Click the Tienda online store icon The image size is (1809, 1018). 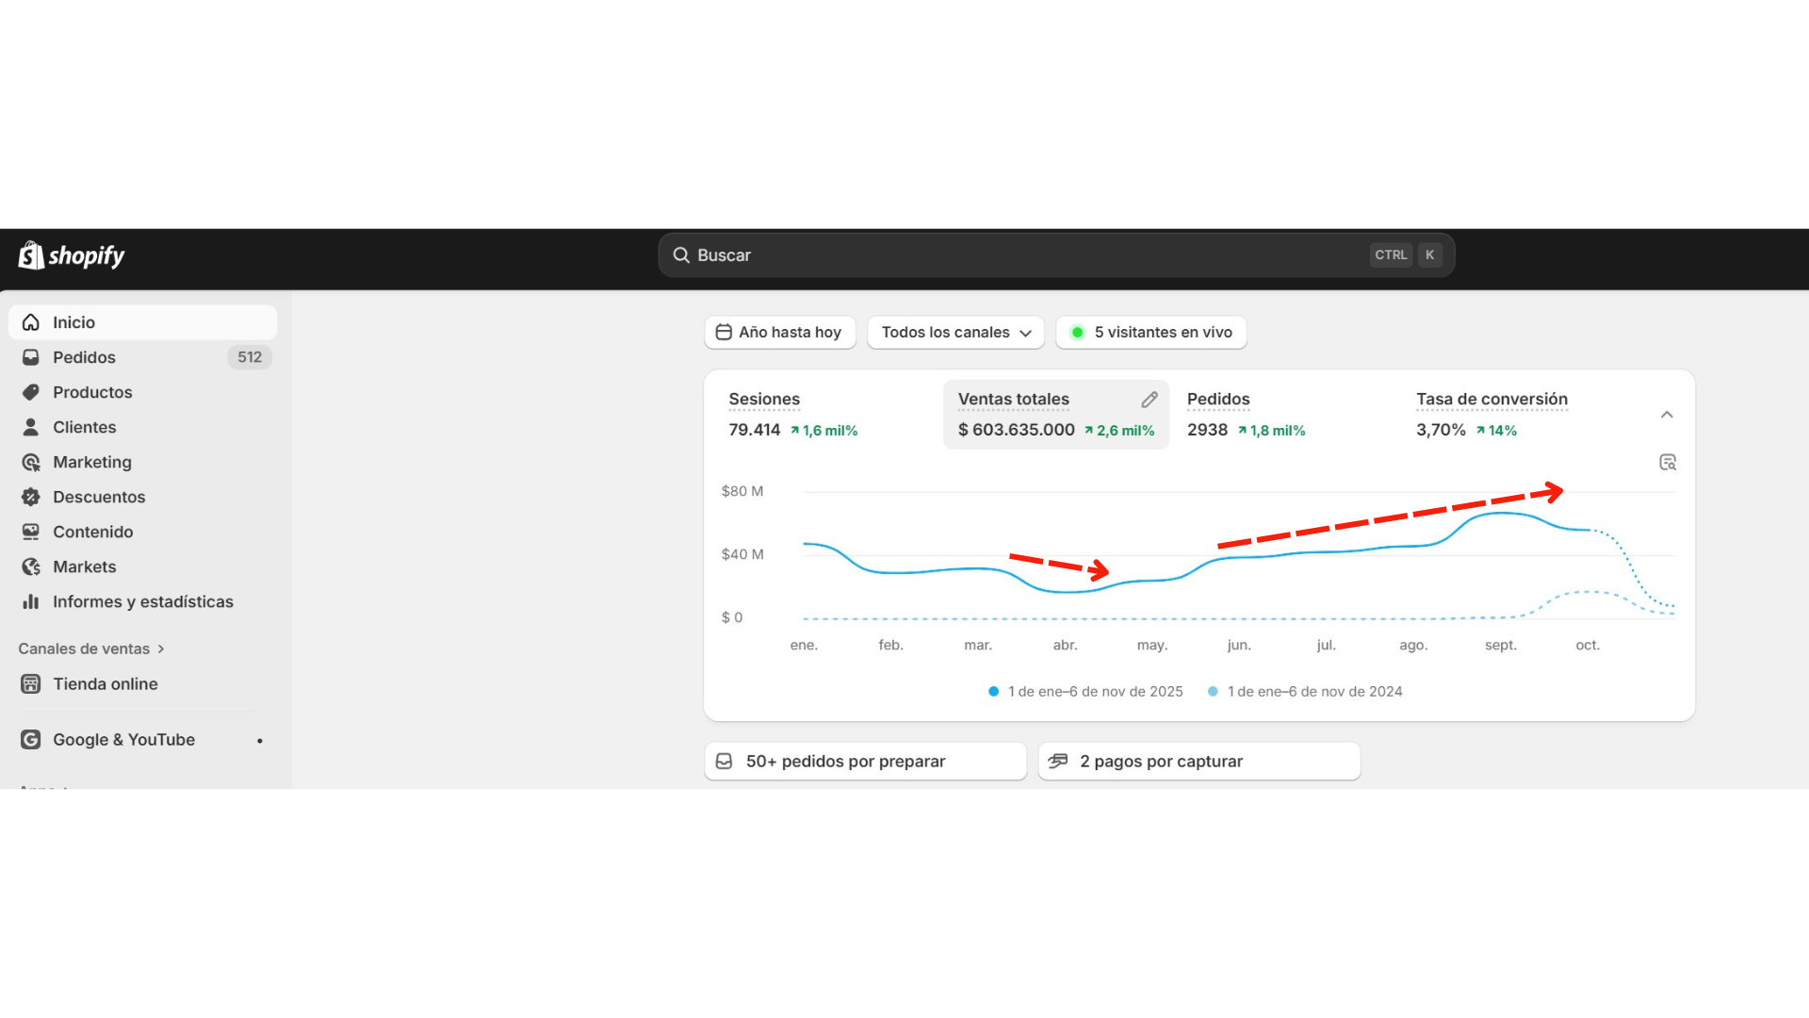(x=31, y=684)
